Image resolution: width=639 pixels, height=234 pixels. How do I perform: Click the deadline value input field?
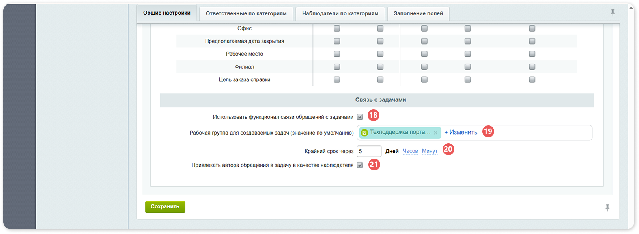pyautogui.click(x=369, y=151)
